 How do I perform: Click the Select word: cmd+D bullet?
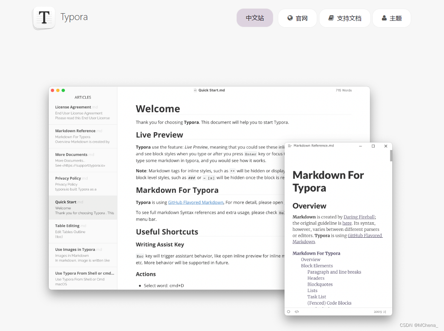pos(164,285)
